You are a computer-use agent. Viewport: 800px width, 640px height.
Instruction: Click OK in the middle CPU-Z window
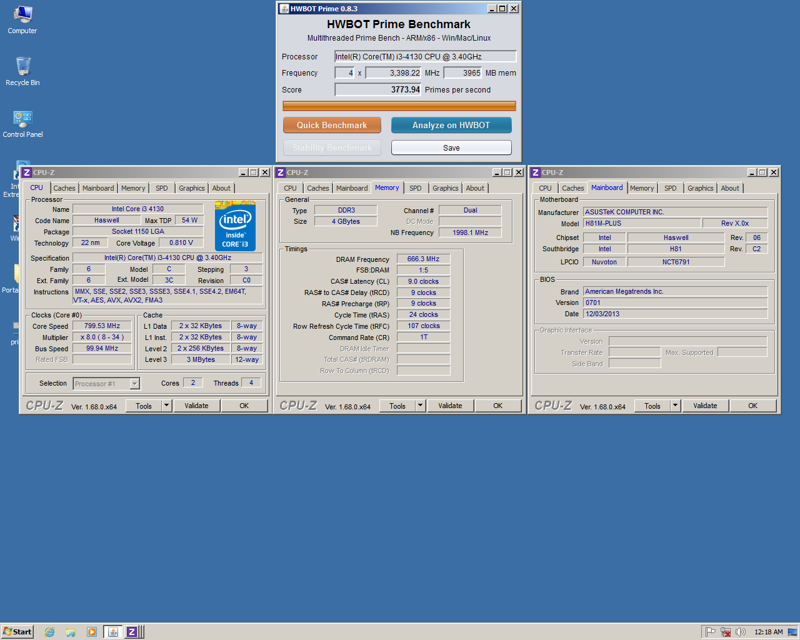498,406
